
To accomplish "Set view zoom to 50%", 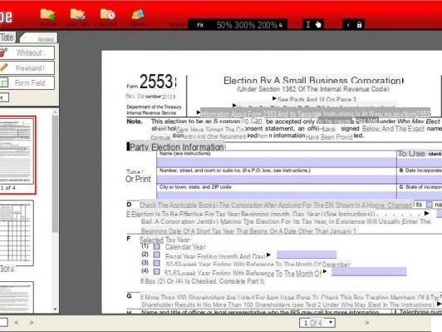I will [x=224, y=25].
